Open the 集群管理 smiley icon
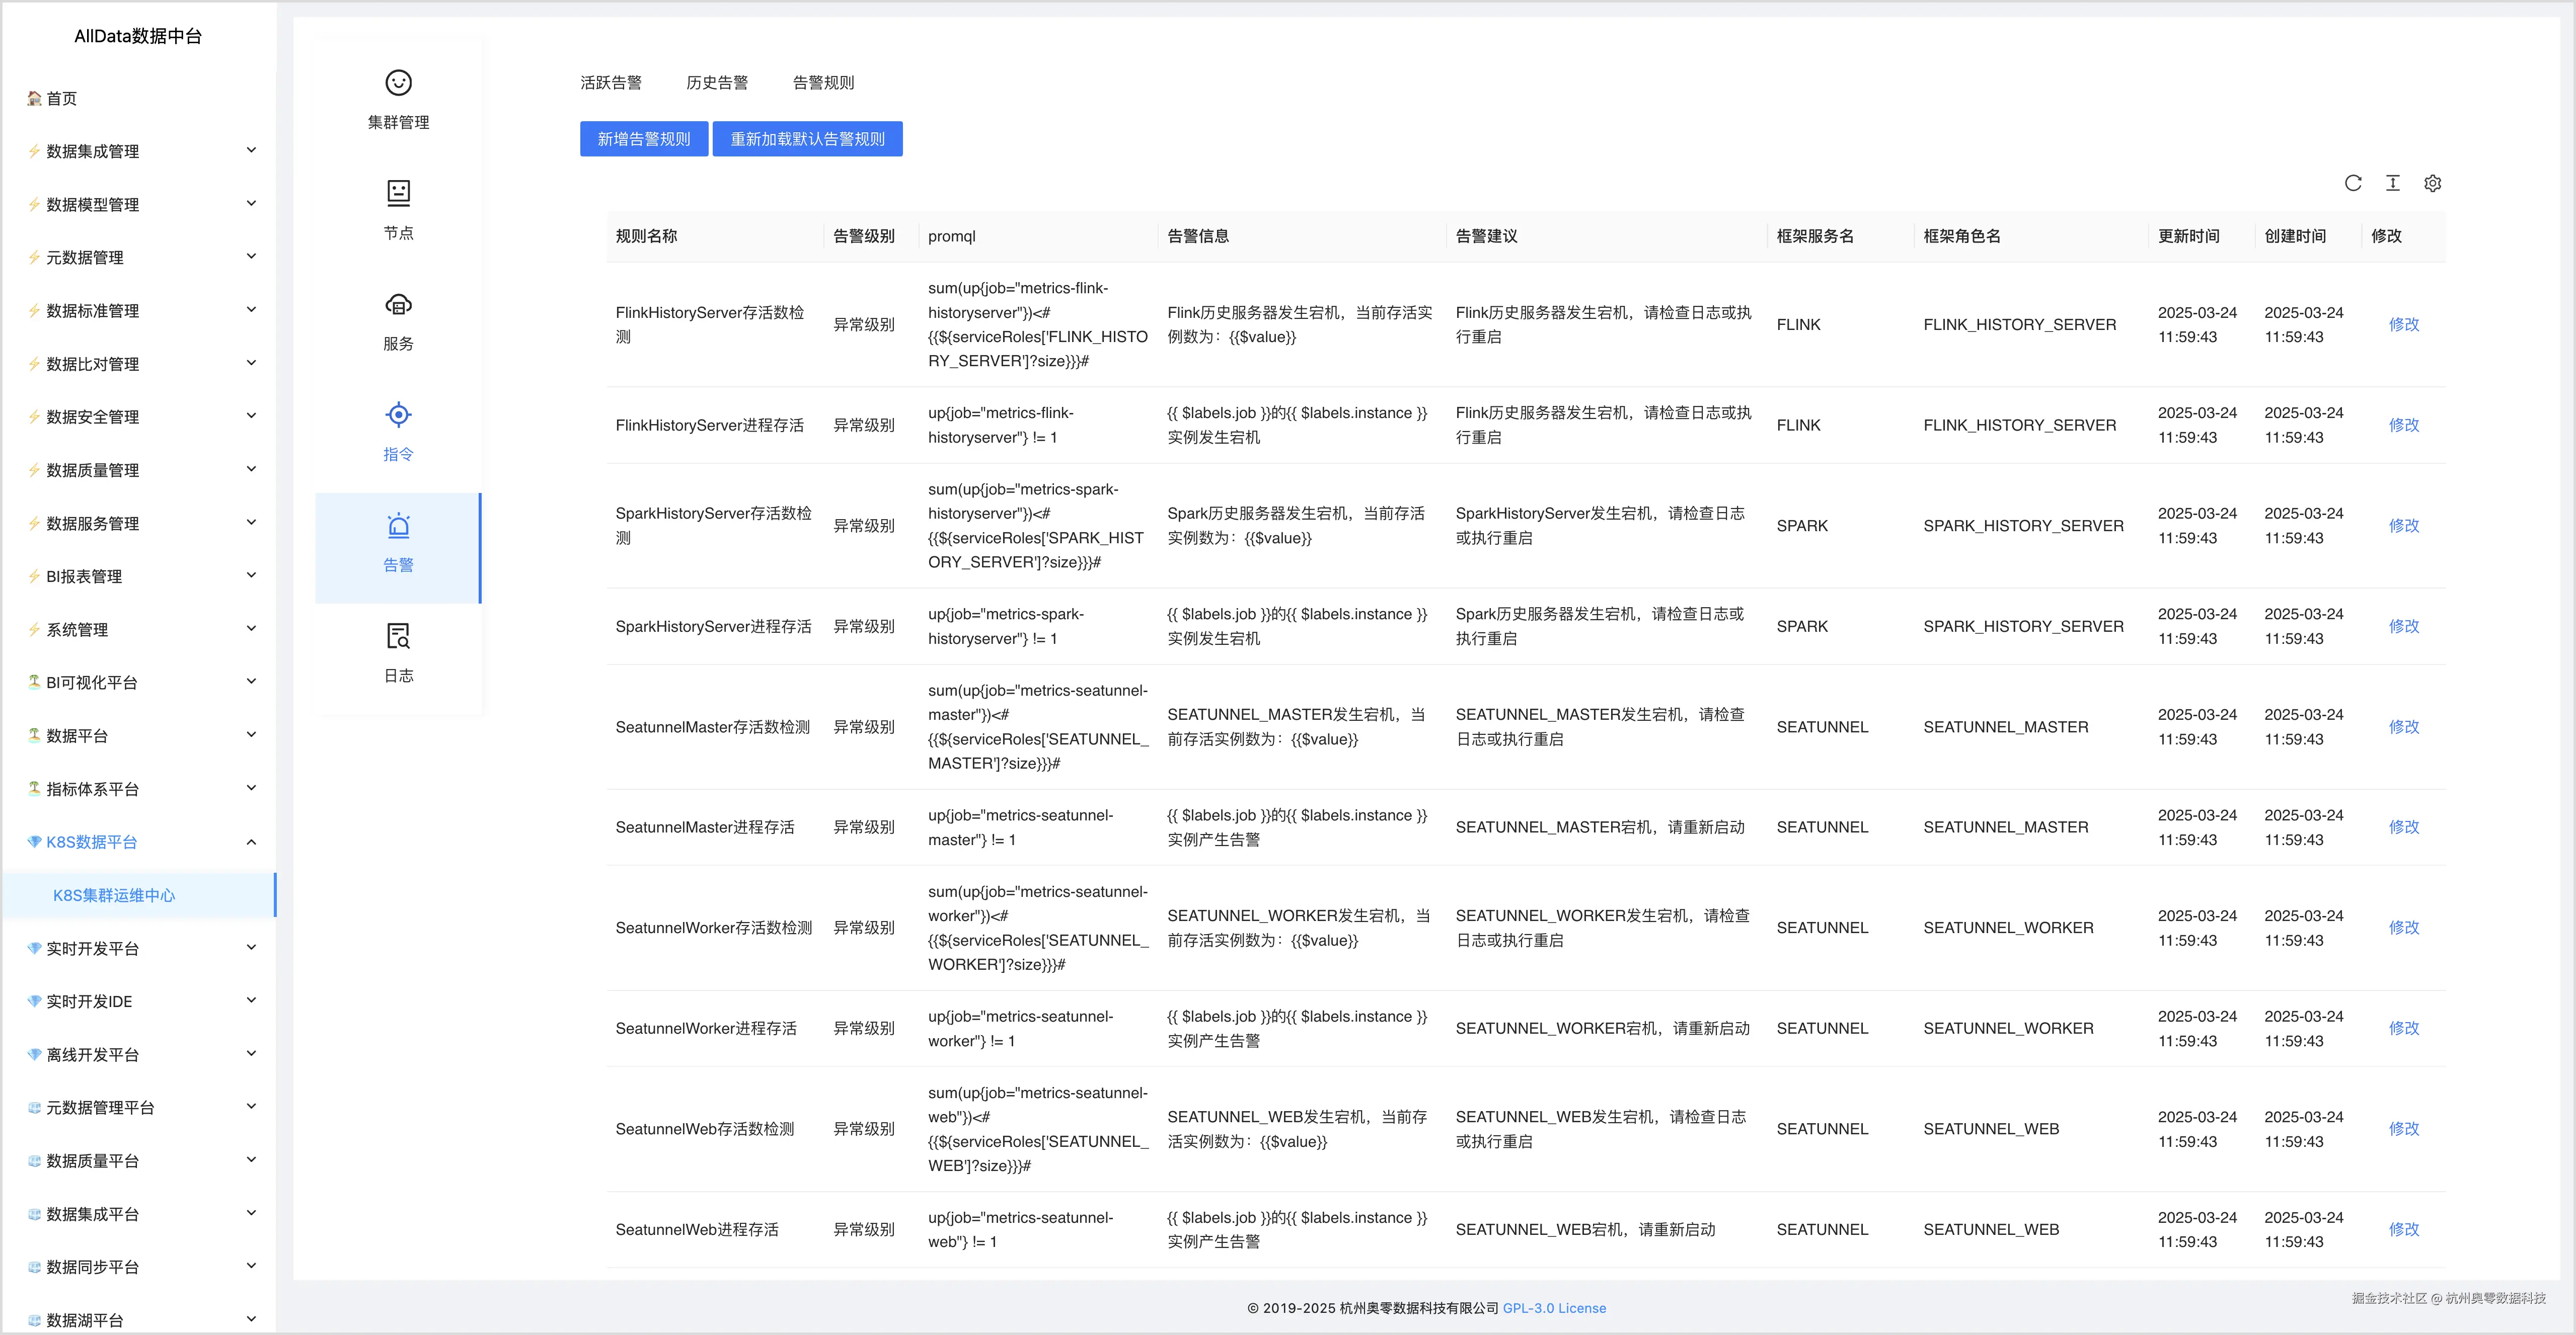This screenshot has width=2576, height=1335. (x=398, y=83)
